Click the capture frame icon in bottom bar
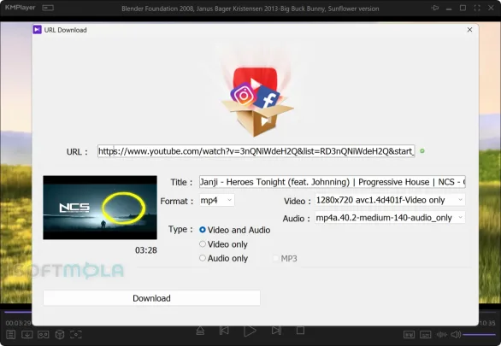Viewport: 501px width, 346px height. (76, 334)
